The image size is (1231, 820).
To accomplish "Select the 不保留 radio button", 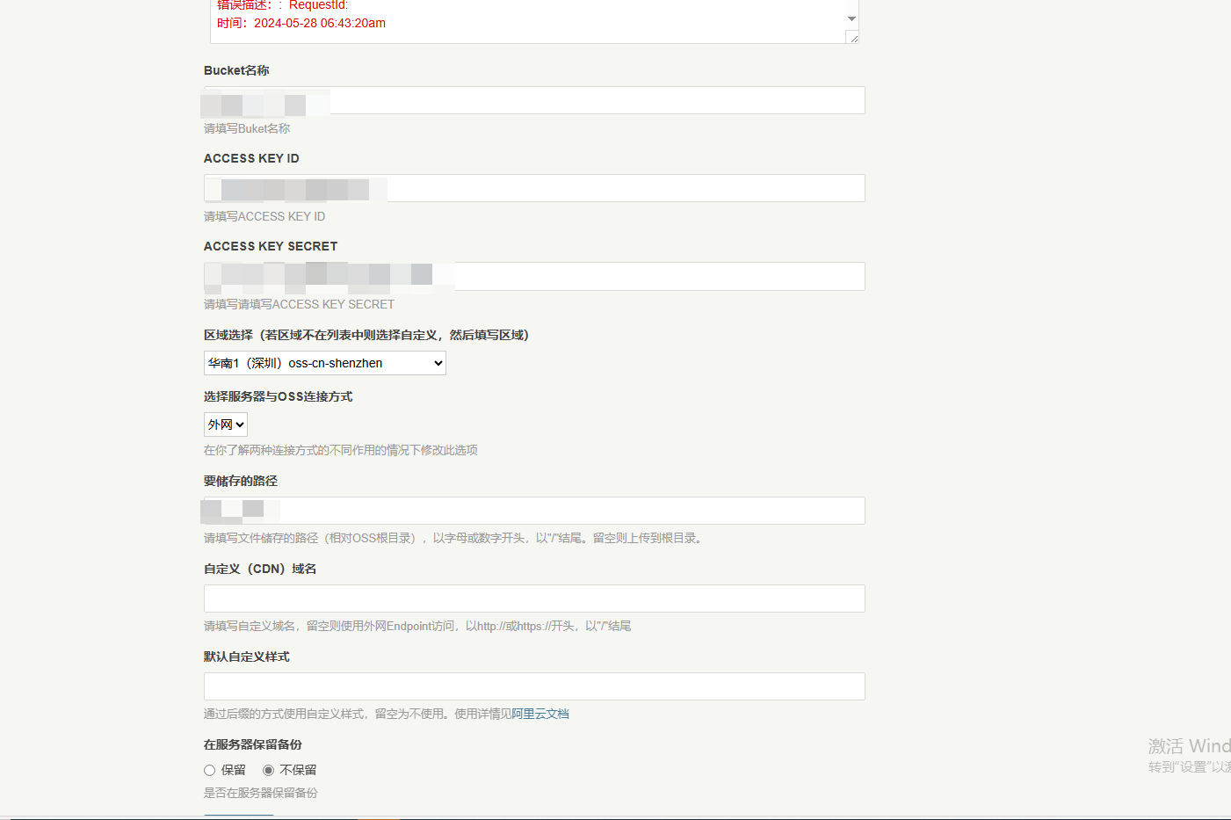I will click(268, 770).
